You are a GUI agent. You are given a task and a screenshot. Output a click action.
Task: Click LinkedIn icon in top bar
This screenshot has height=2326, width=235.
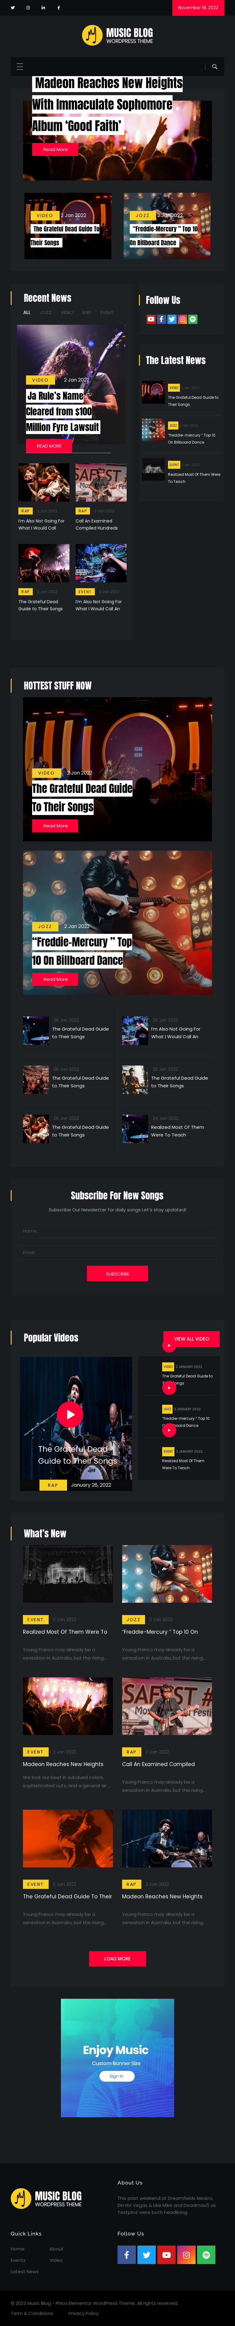[43, 7]
